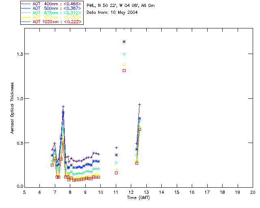Click the x-axis tick label 20
Image resolution: width=260 pixels, height=208 pixels.
(x=253, y=192)
